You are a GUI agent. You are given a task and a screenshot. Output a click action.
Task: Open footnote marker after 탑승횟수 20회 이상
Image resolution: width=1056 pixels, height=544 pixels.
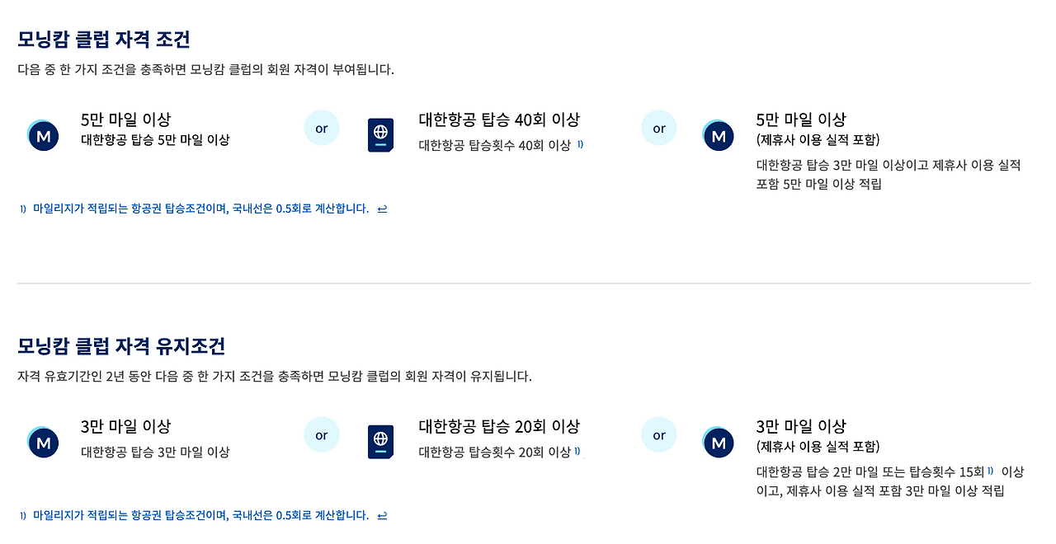click(577, 451)
